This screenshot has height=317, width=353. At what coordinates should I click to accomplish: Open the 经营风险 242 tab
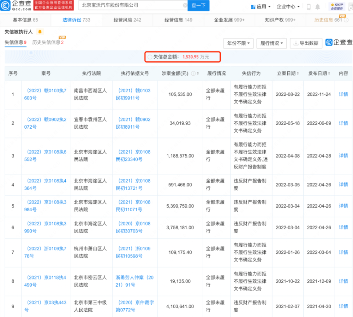127,20
